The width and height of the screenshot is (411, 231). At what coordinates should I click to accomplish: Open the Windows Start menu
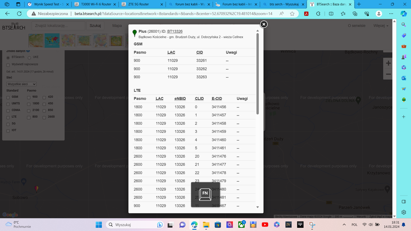(x=99, y=225)
